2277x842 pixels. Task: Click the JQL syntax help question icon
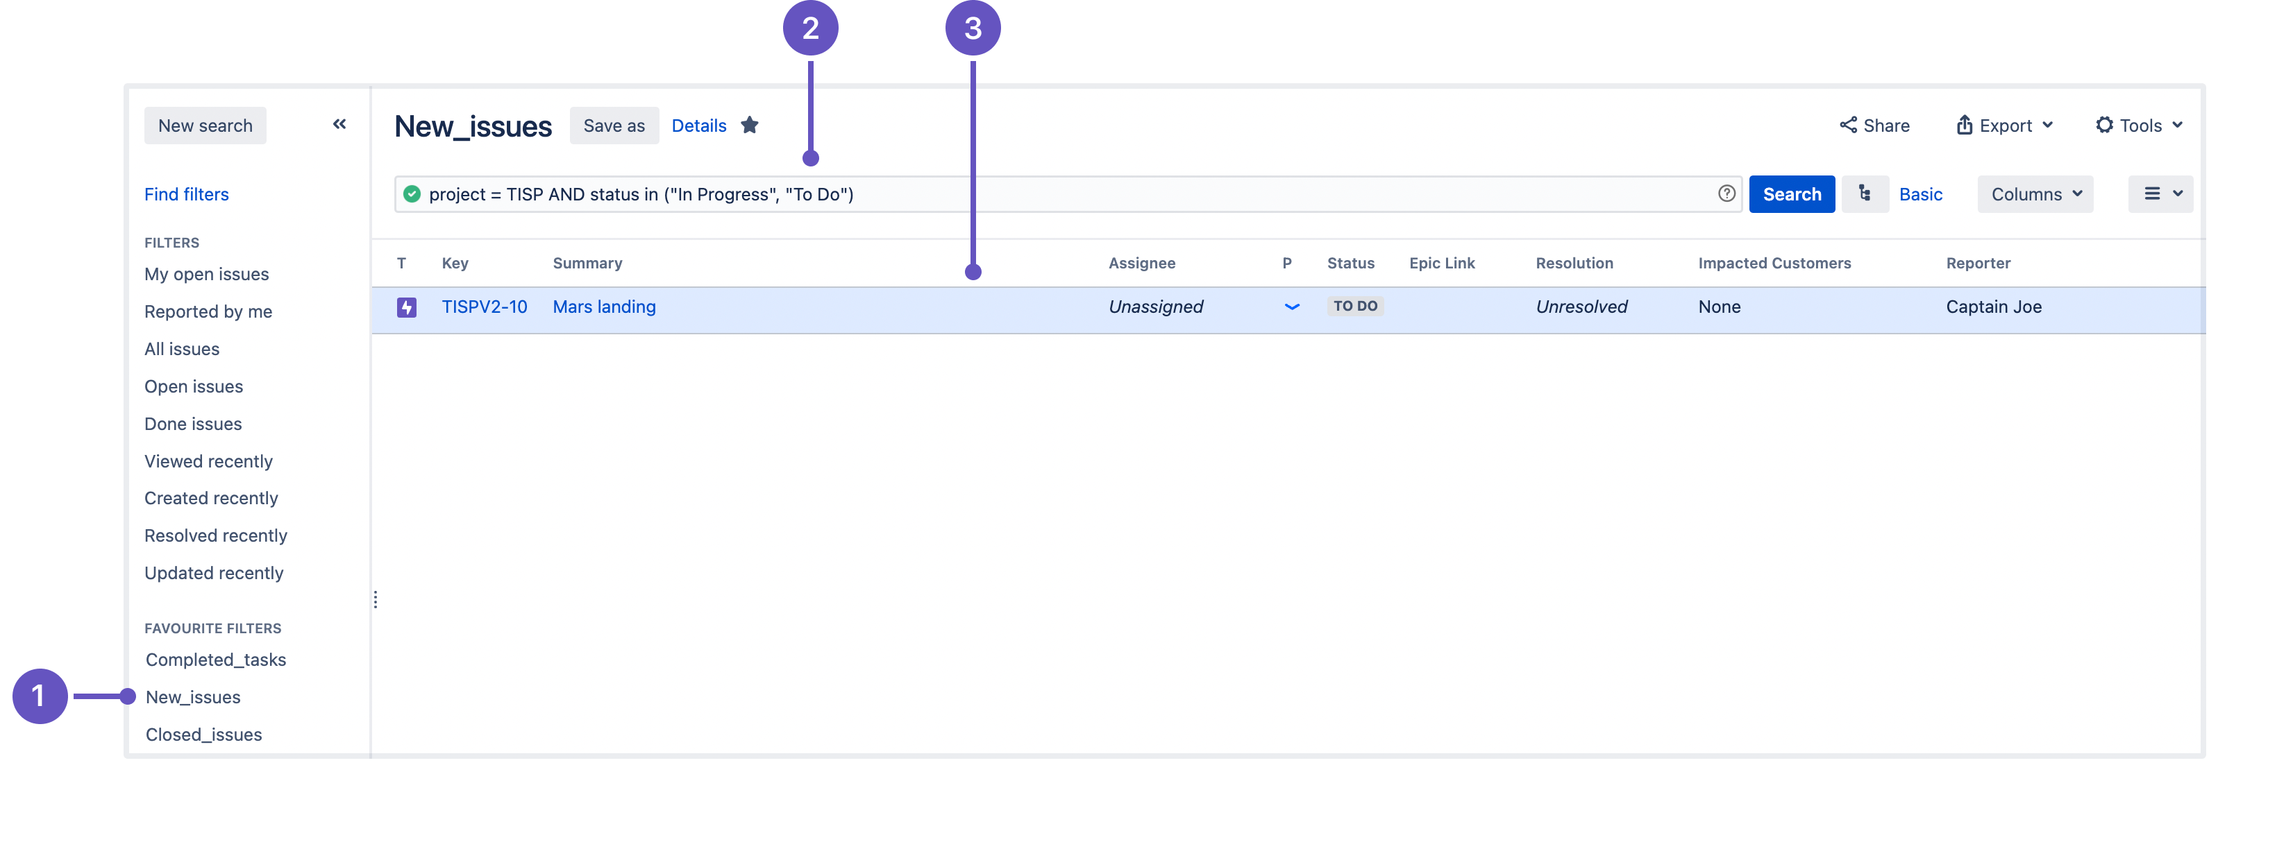tap(1725, 194)
